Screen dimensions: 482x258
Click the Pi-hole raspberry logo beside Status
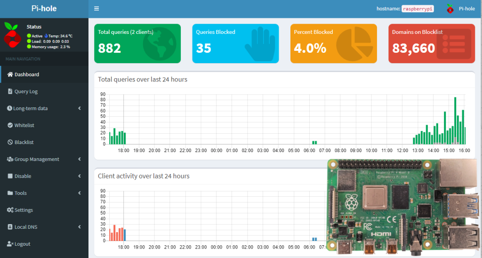[x=12, y=35]
